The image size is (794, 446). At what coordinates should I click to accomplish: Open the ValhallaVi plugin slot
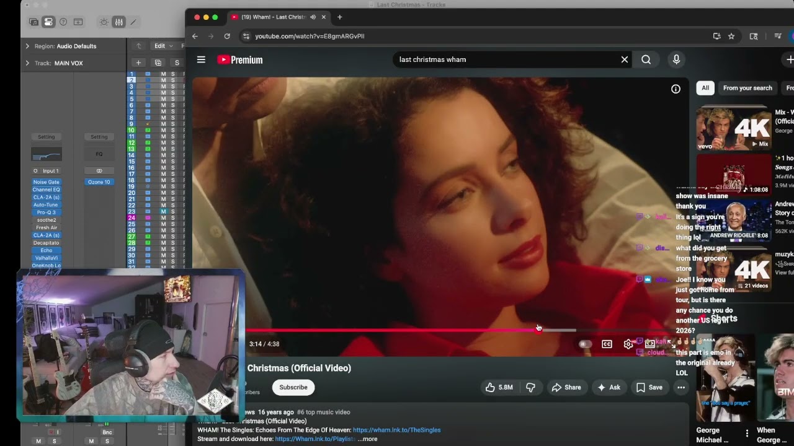(x=47, y=258)
